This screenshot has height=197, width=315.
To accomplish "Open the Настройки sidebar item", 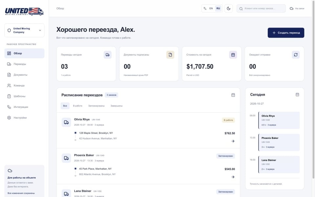I will 24,118.
